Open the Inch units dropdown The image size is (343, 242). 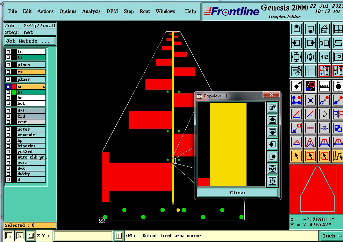(332, 236)
